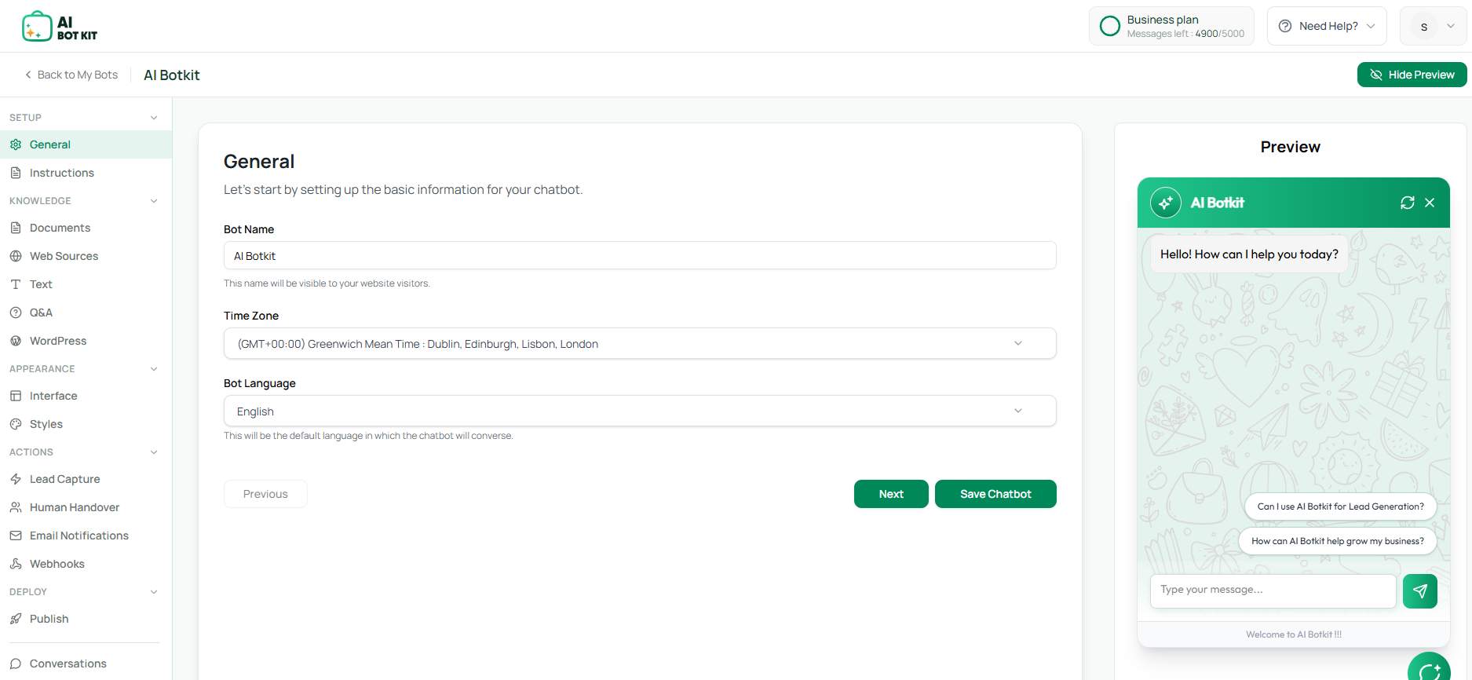Open Web Sources in the sidebar
This screenshot has width=1472, height=680.
pos(64,256)
